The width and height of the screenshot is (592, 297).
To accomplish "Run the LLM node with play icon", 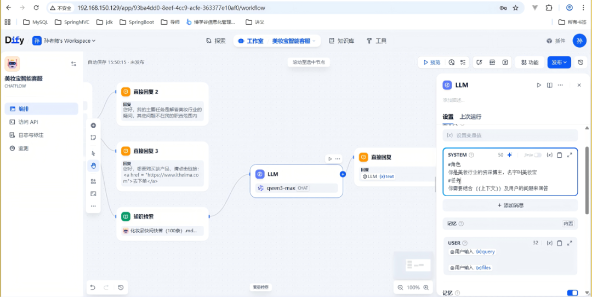I will point(539,85).
